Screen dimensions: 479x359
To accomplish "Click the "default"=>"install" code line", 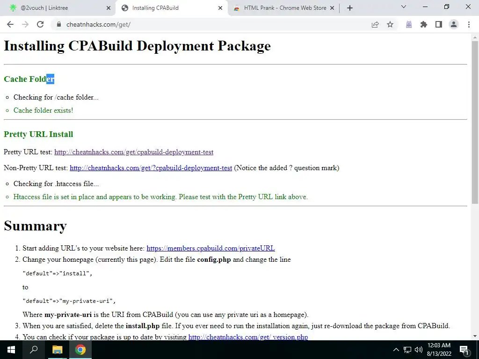I will [58, 273].
